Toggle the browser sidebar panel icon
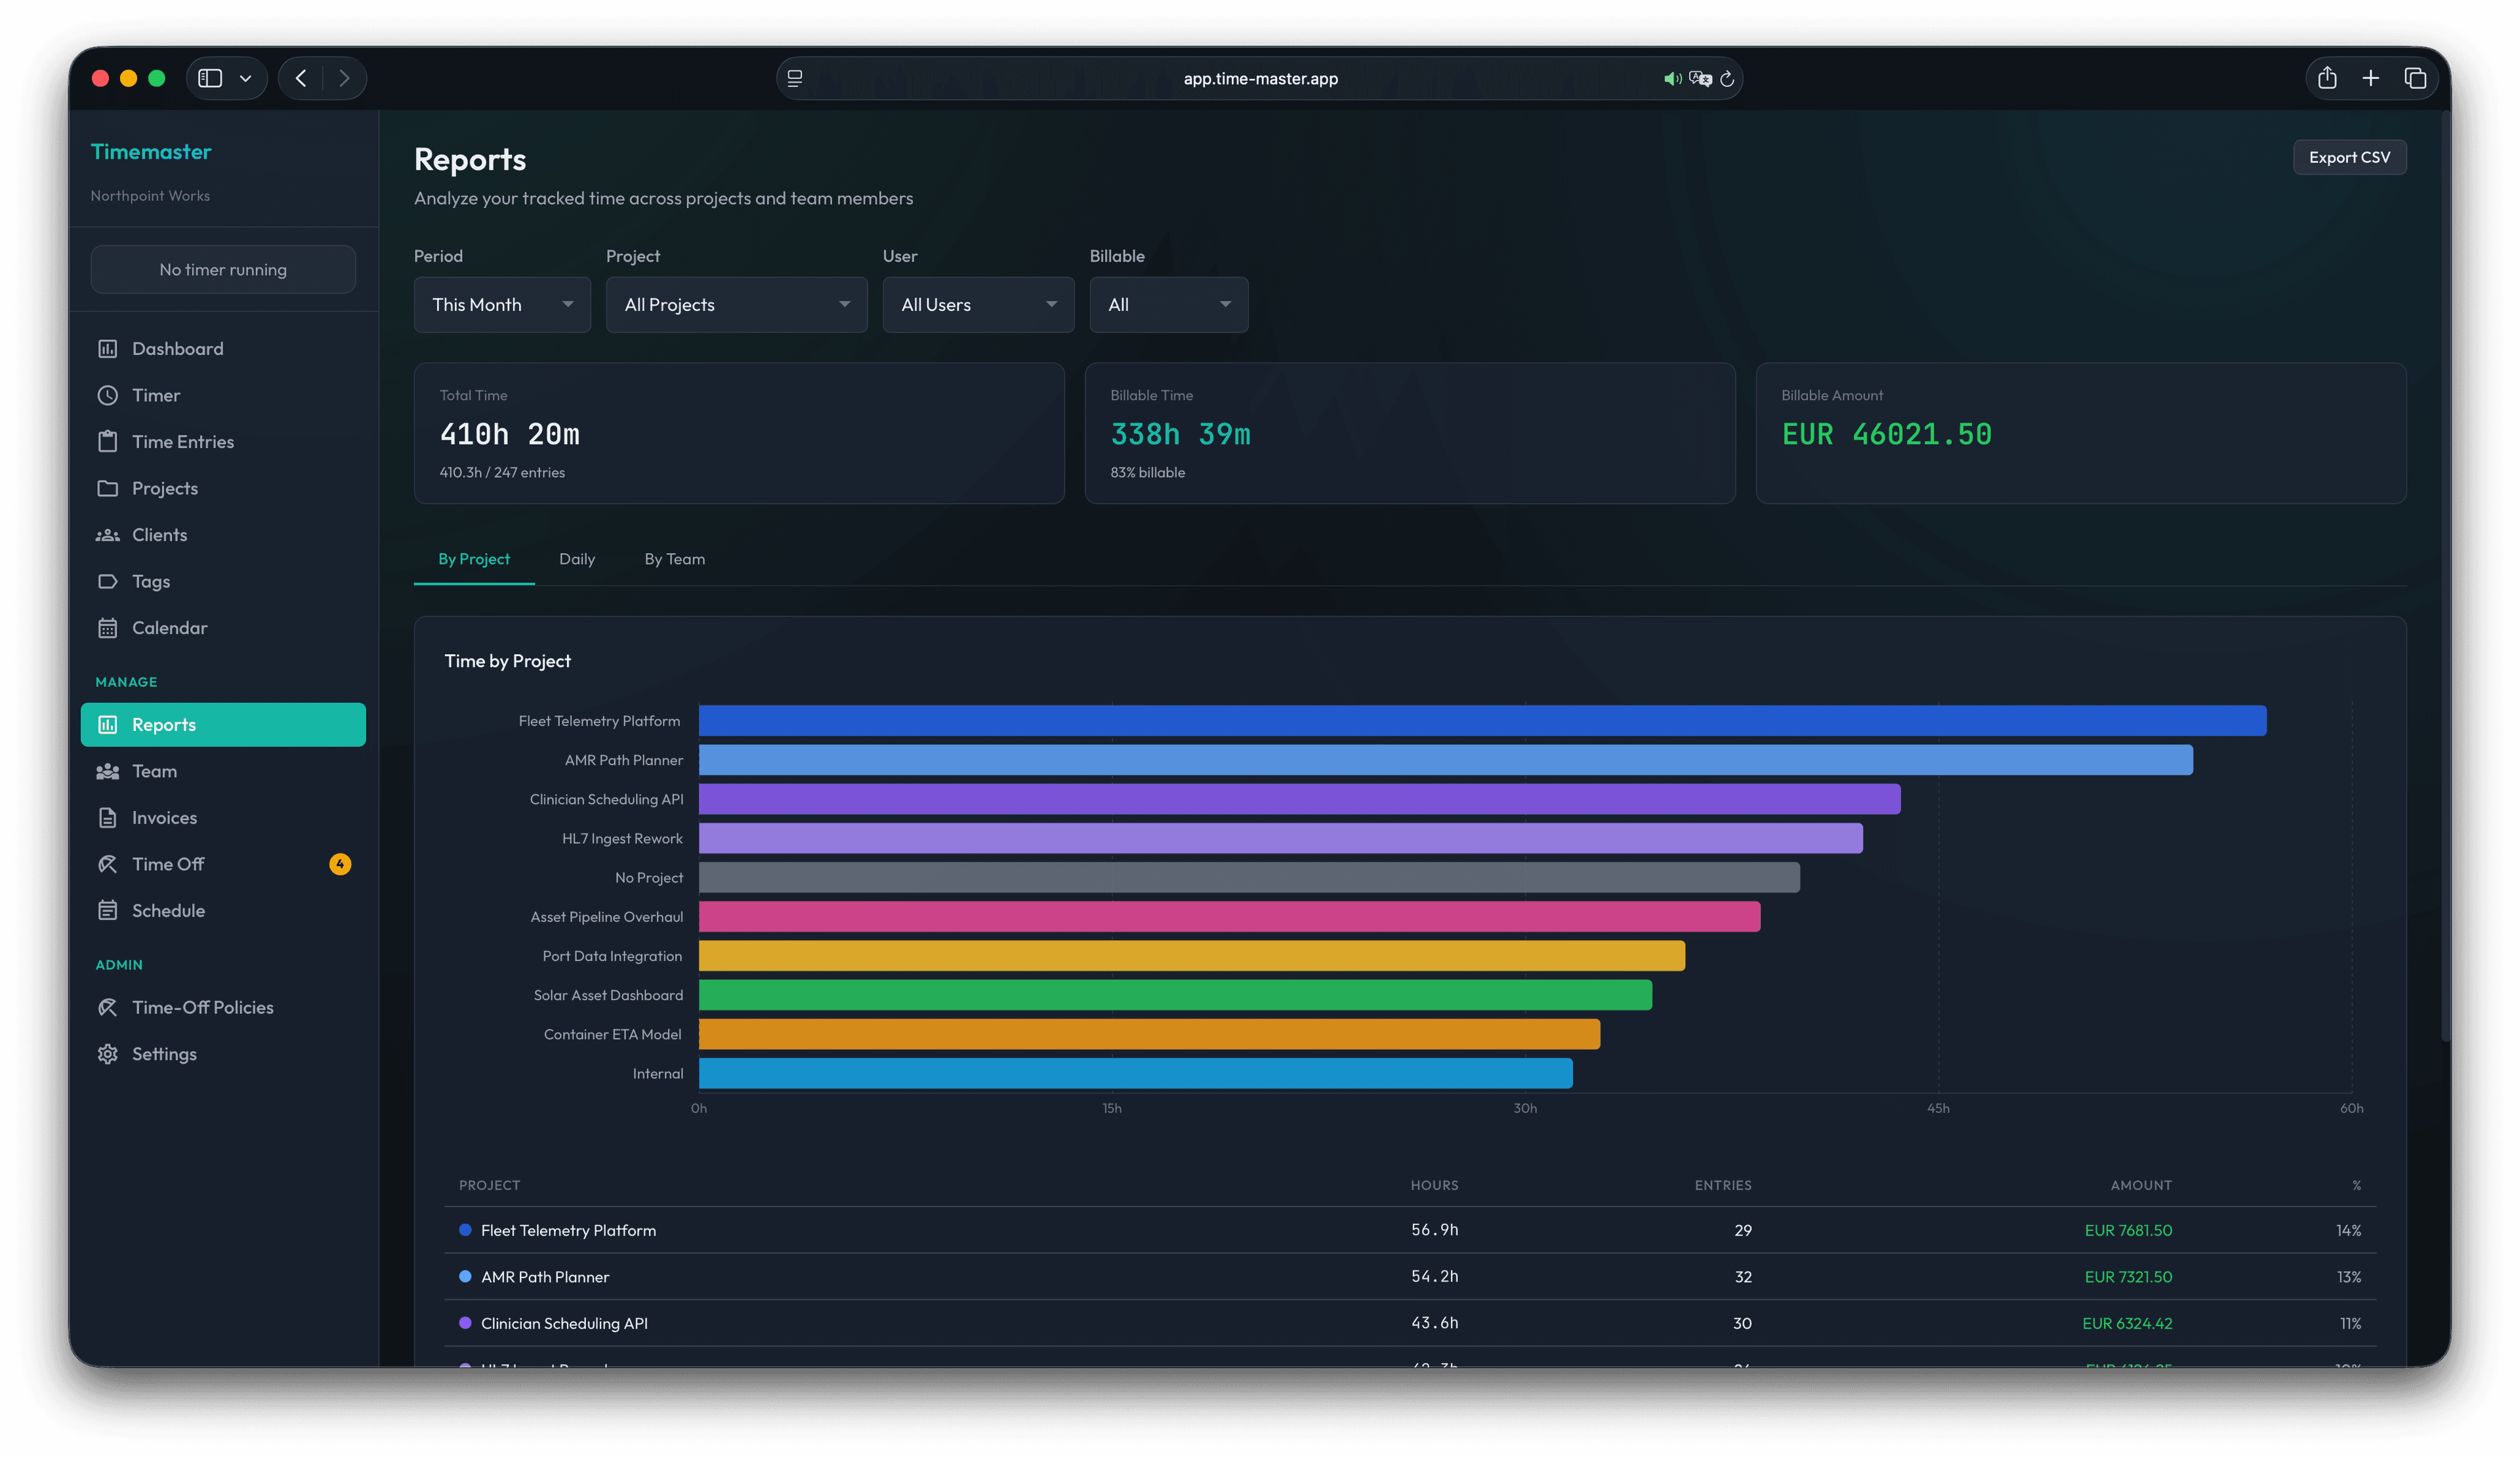 point(210,78)
